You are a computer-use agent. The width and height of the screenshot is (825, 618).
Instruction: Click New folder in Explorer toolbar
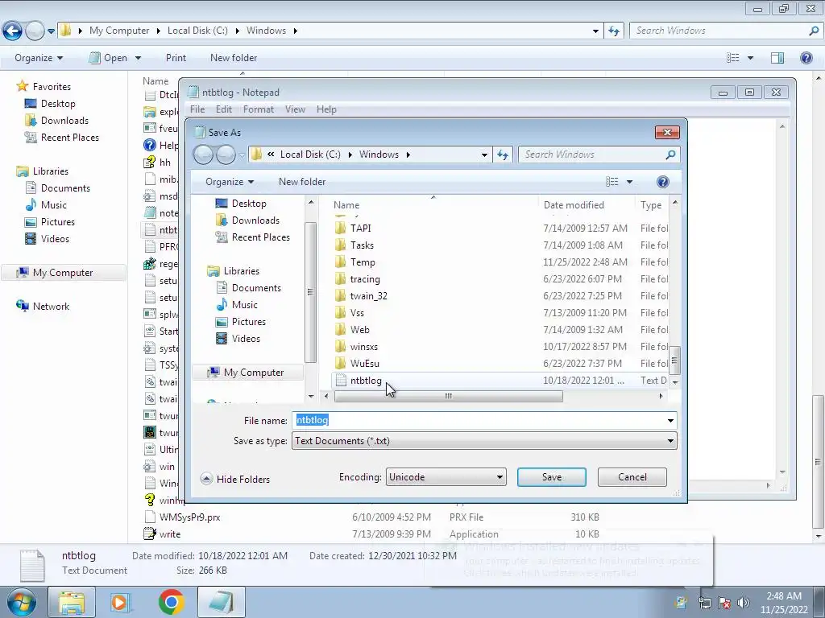[x=234, y=58]
